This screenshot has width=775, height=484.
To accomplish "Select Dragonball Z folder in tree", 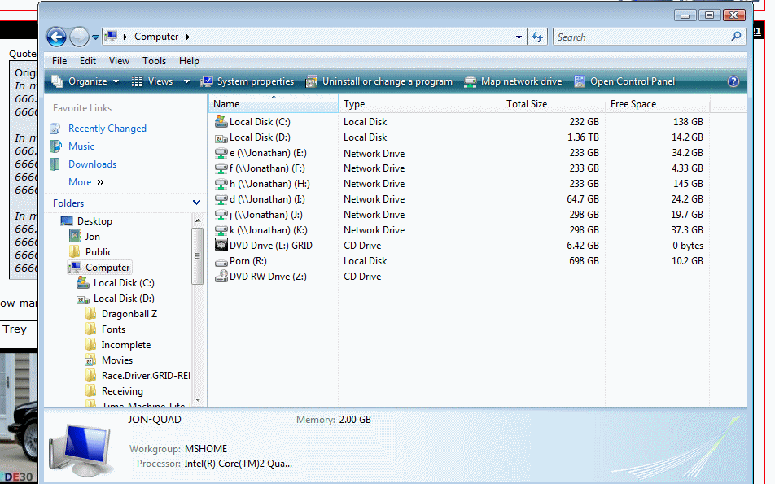I will 129,314.
